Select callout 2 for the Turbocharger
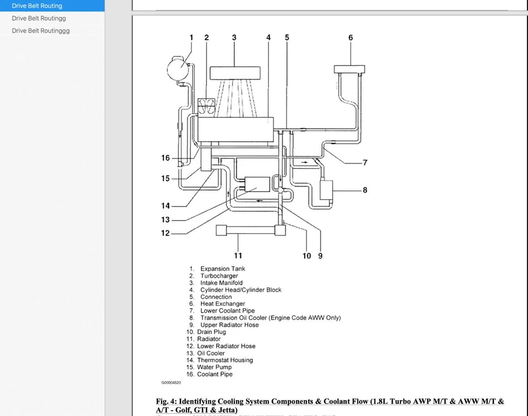This screenshot has height=416, width=528. [206, 37]
